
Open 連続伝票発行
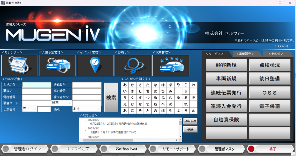[x=226, y=92]
